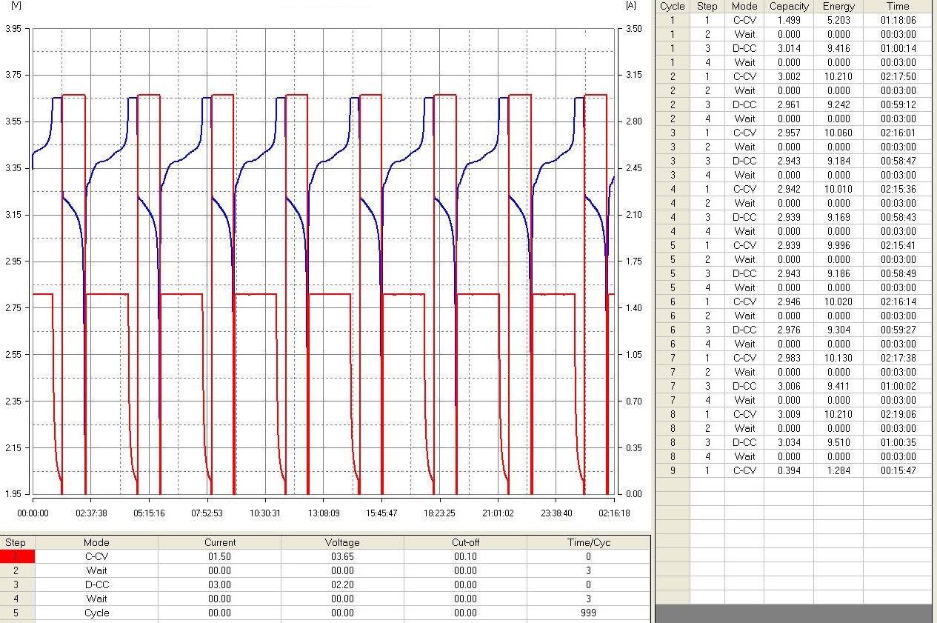The height and width of the screenshot is (623, 937).
Task: Click time value 02:15:41
Action: click(898, 245)
